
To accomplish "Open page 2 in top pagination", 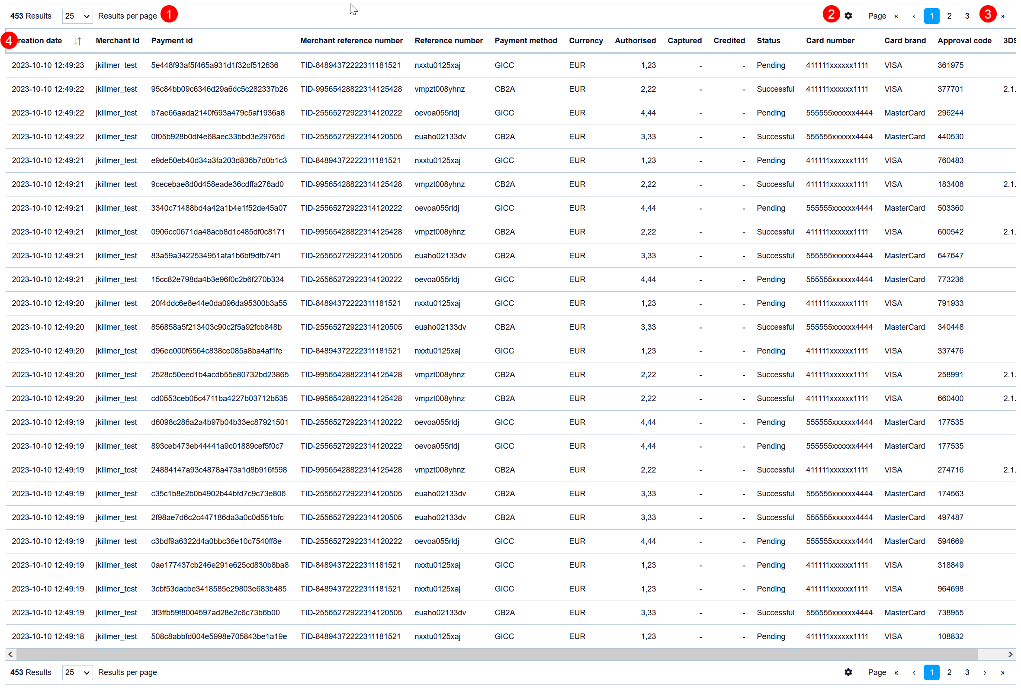I will (x=949, y=16).
